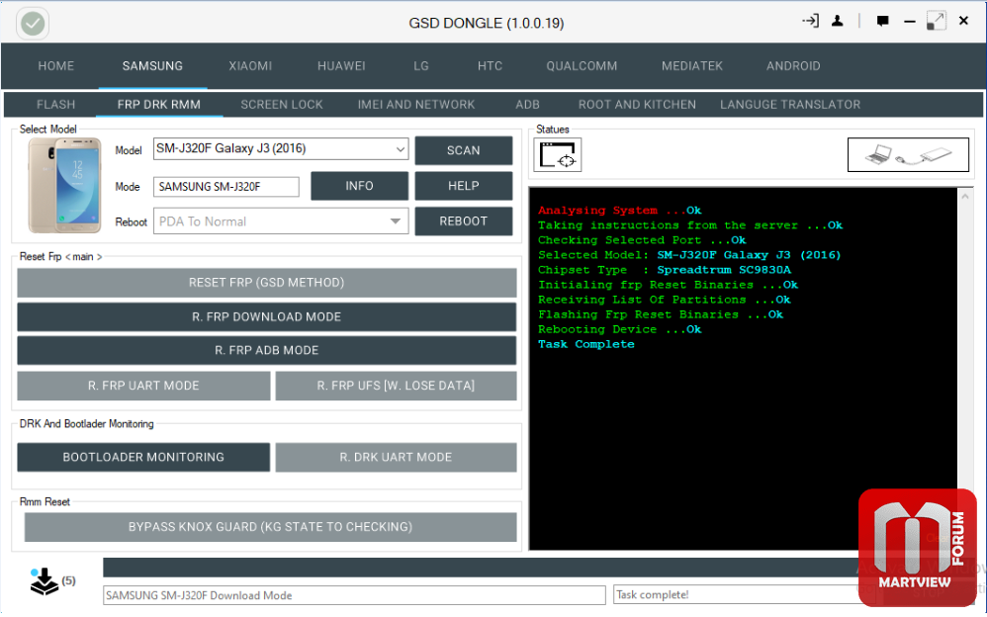This screenshot has width=987, height=617.
Task: Click R. FRP UART MODE button
Action: click(x=143, y=386)
